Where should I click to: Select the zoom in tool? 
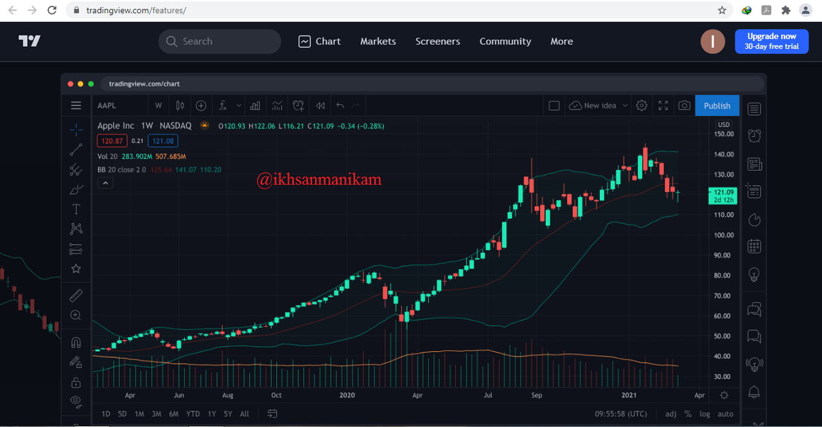76,315
